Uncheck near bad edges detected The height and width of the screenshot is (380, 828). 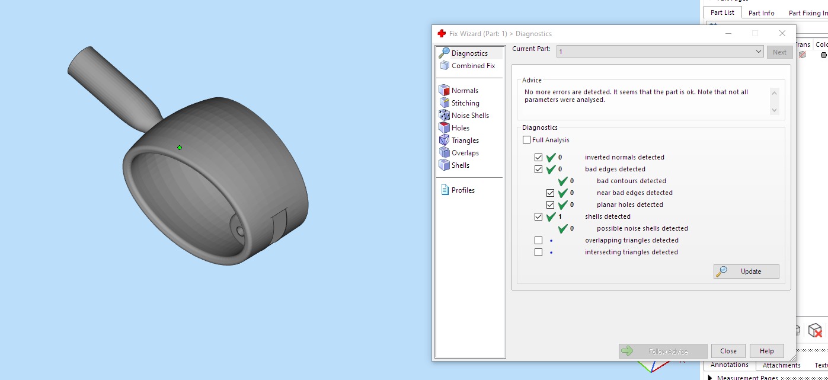coord(550,193)
